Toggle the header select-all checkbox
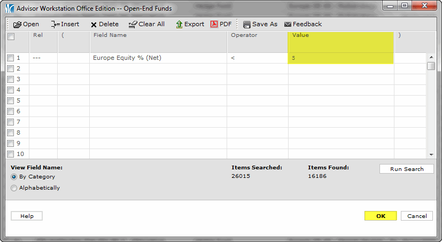 coord(10,37)
